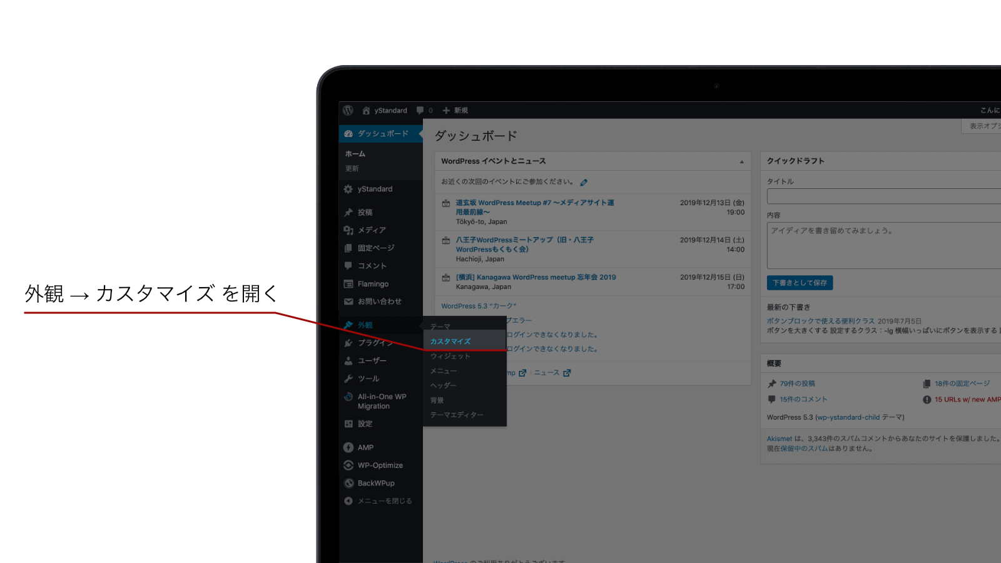The image size is (1001, 563).
Task: Select 更新 under the dashboard menu
Action: 352,169
